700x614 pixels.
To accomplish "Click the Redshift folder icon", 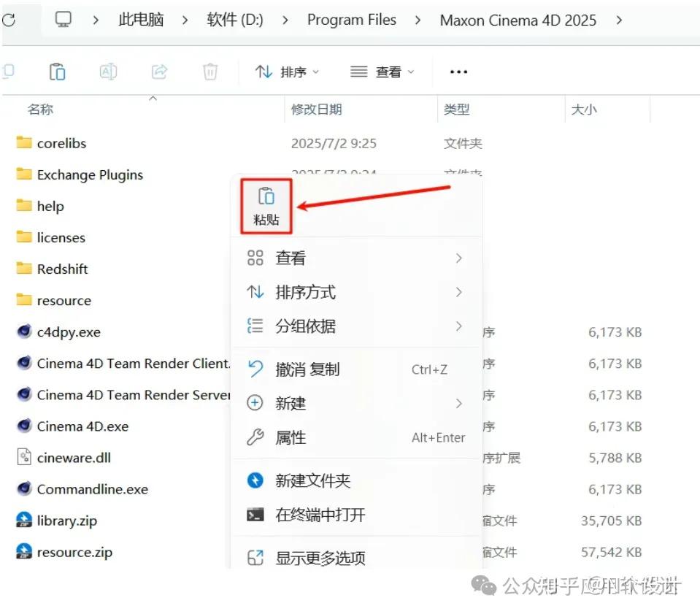I will point(24,269).
